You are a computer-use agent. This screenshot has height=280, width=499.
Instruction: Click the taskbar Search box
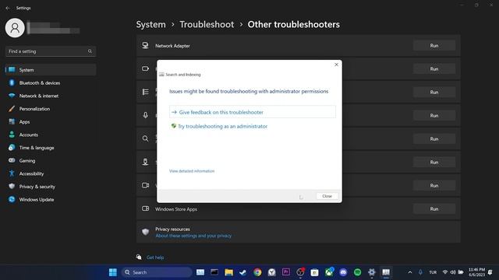click(x=157, y=272)
